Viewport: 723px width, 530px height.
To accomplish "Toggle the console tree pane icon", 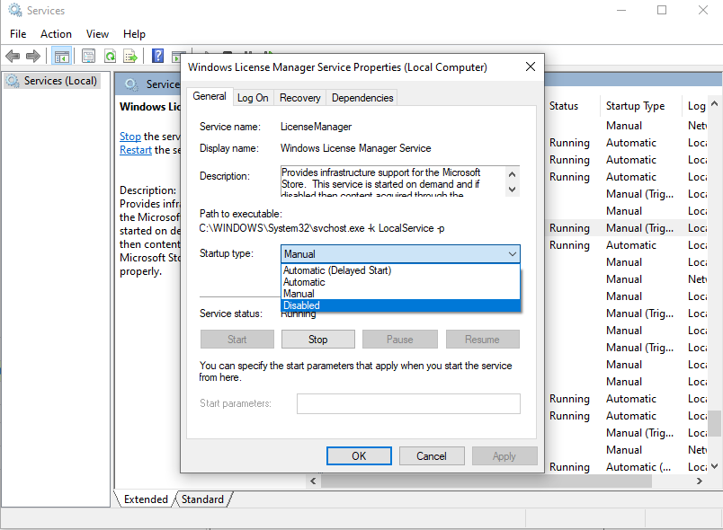I will click(60, 56).
